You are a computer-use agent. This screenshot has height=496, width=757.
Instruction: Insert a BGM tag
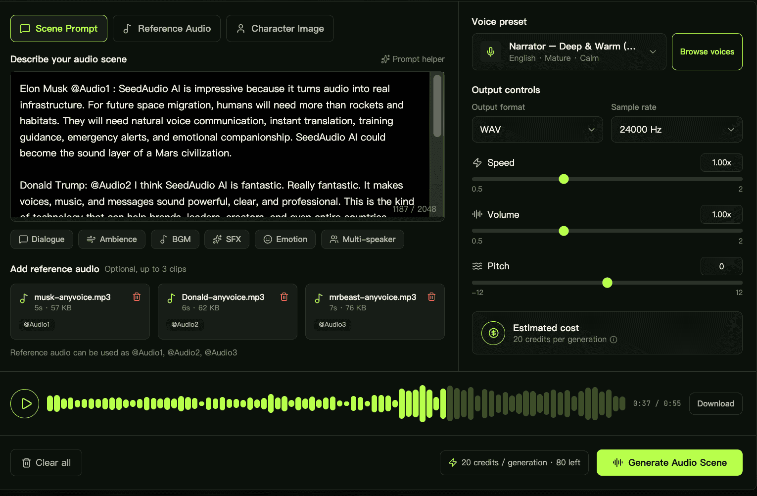(x=175, y=240)
